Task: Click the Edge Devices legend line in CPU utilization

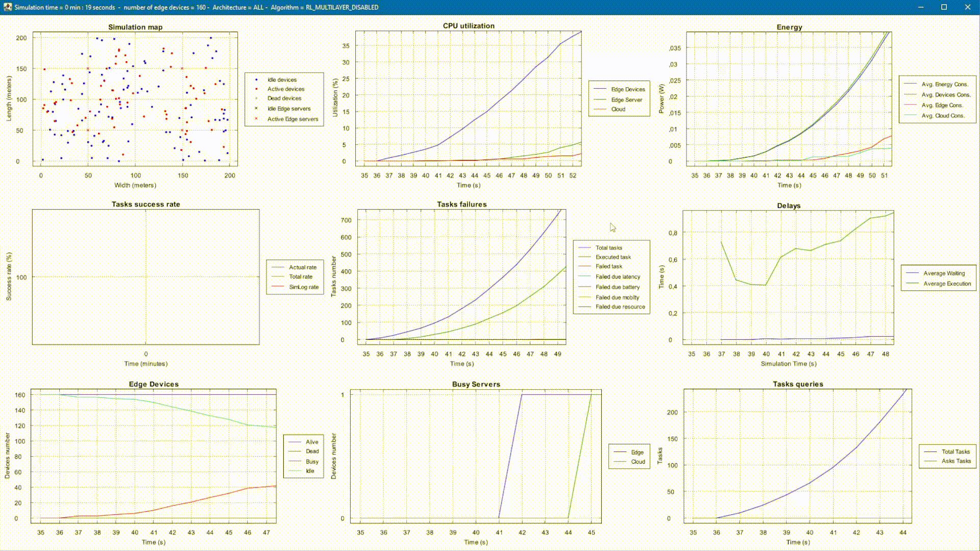Action: (x=600, y=89)
